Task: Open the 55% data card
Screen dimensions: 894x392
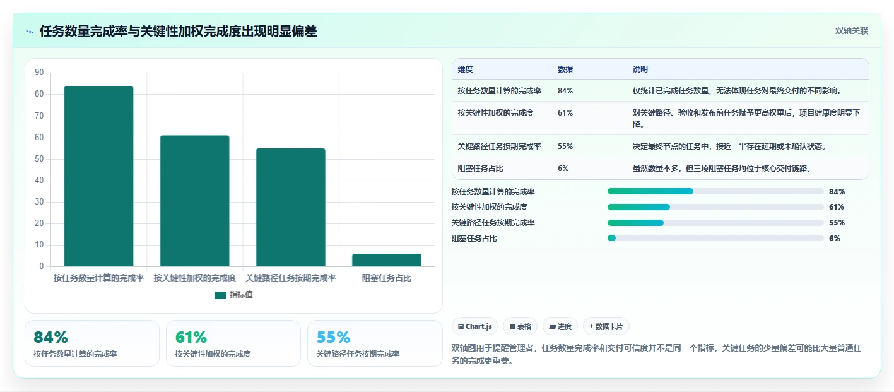Action: (x=375, y=343)
